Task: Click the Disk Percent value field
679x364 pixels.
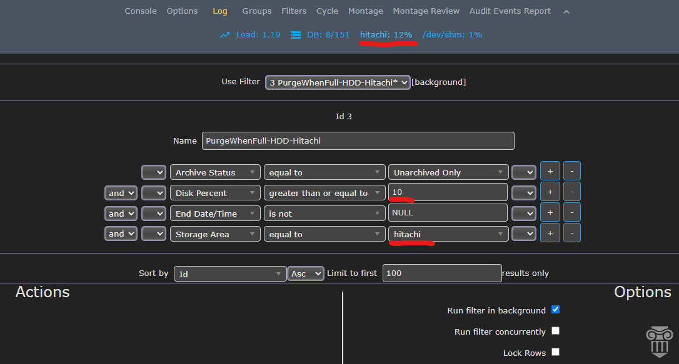Action: tap(448, 192)
